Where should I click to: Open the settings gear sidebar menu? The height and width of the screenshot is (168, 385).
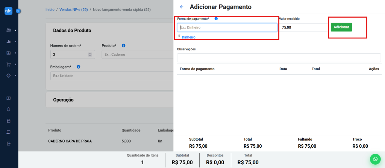click(x=8, y=76)
